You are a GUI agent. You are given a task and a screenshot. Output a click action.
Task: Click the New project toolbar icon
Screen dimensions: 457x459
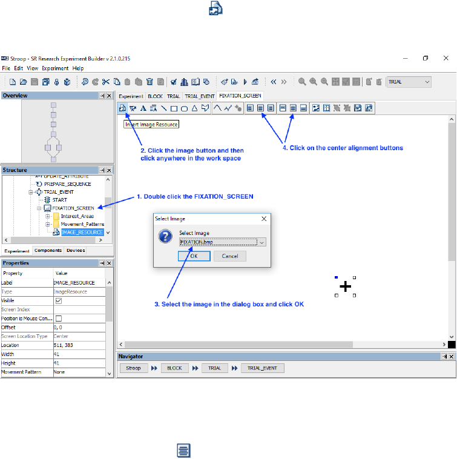13,82
